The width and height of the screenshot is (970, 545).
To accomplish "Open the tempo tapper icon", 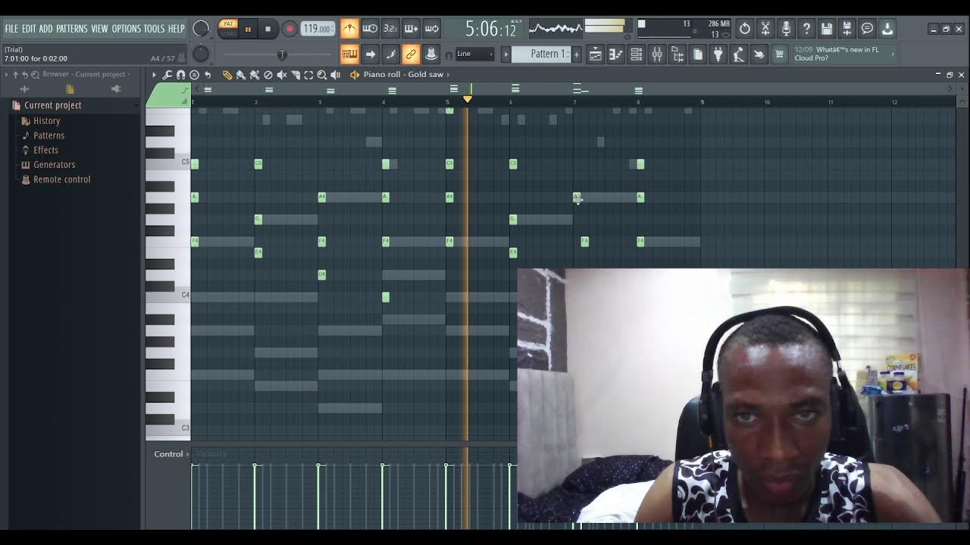I will (x=739, y=54).
